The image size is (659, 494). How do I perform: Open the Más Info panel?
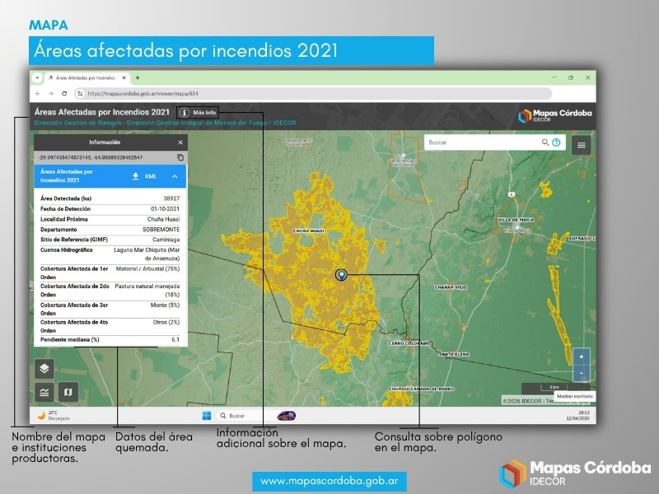coord(199,112)
